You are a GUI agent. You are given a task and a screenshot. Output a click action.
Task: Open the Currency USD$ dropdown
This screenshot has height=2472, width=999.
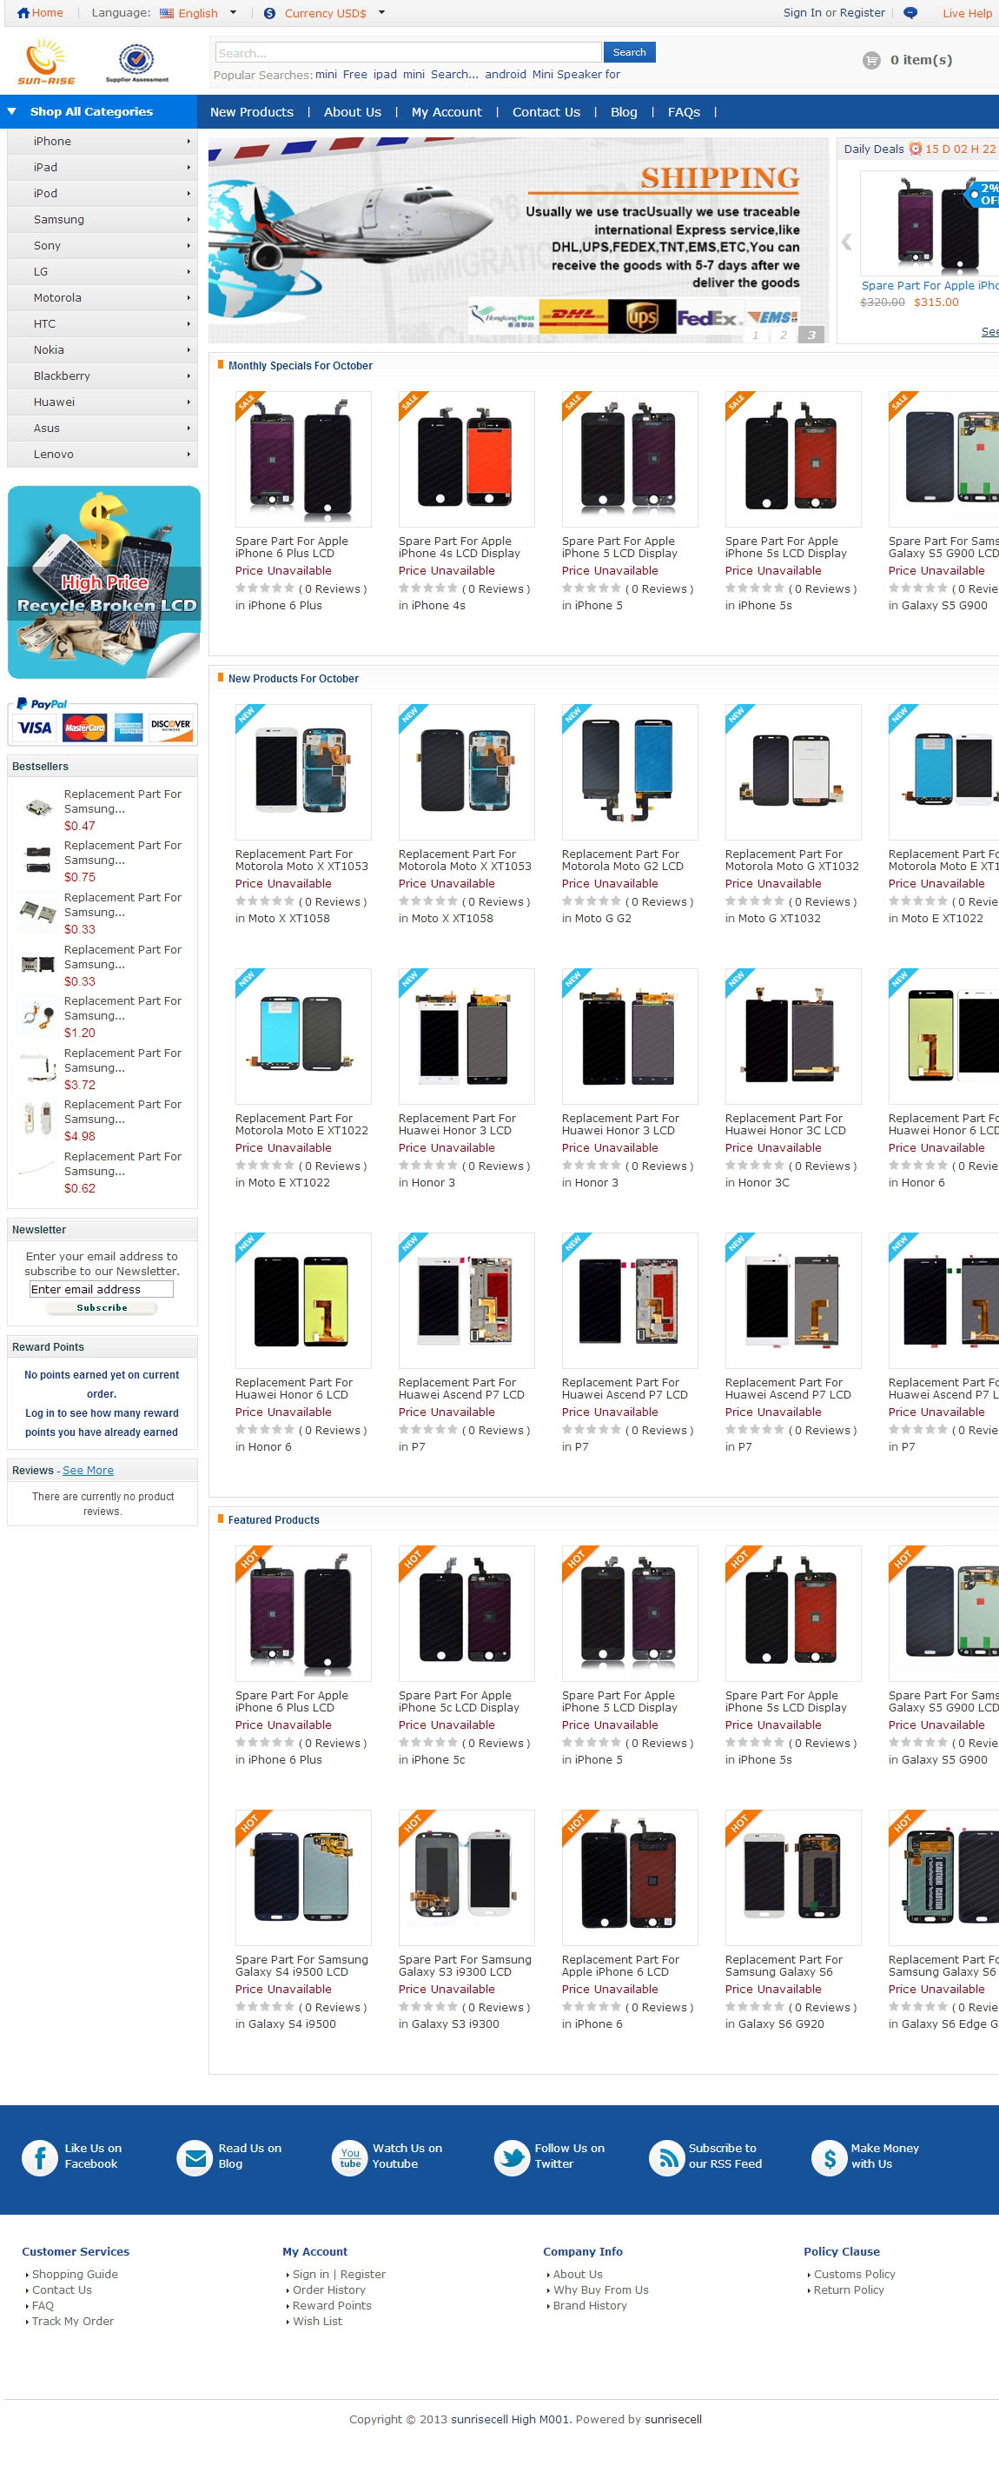pyautogui.click(x=325, y=13)
